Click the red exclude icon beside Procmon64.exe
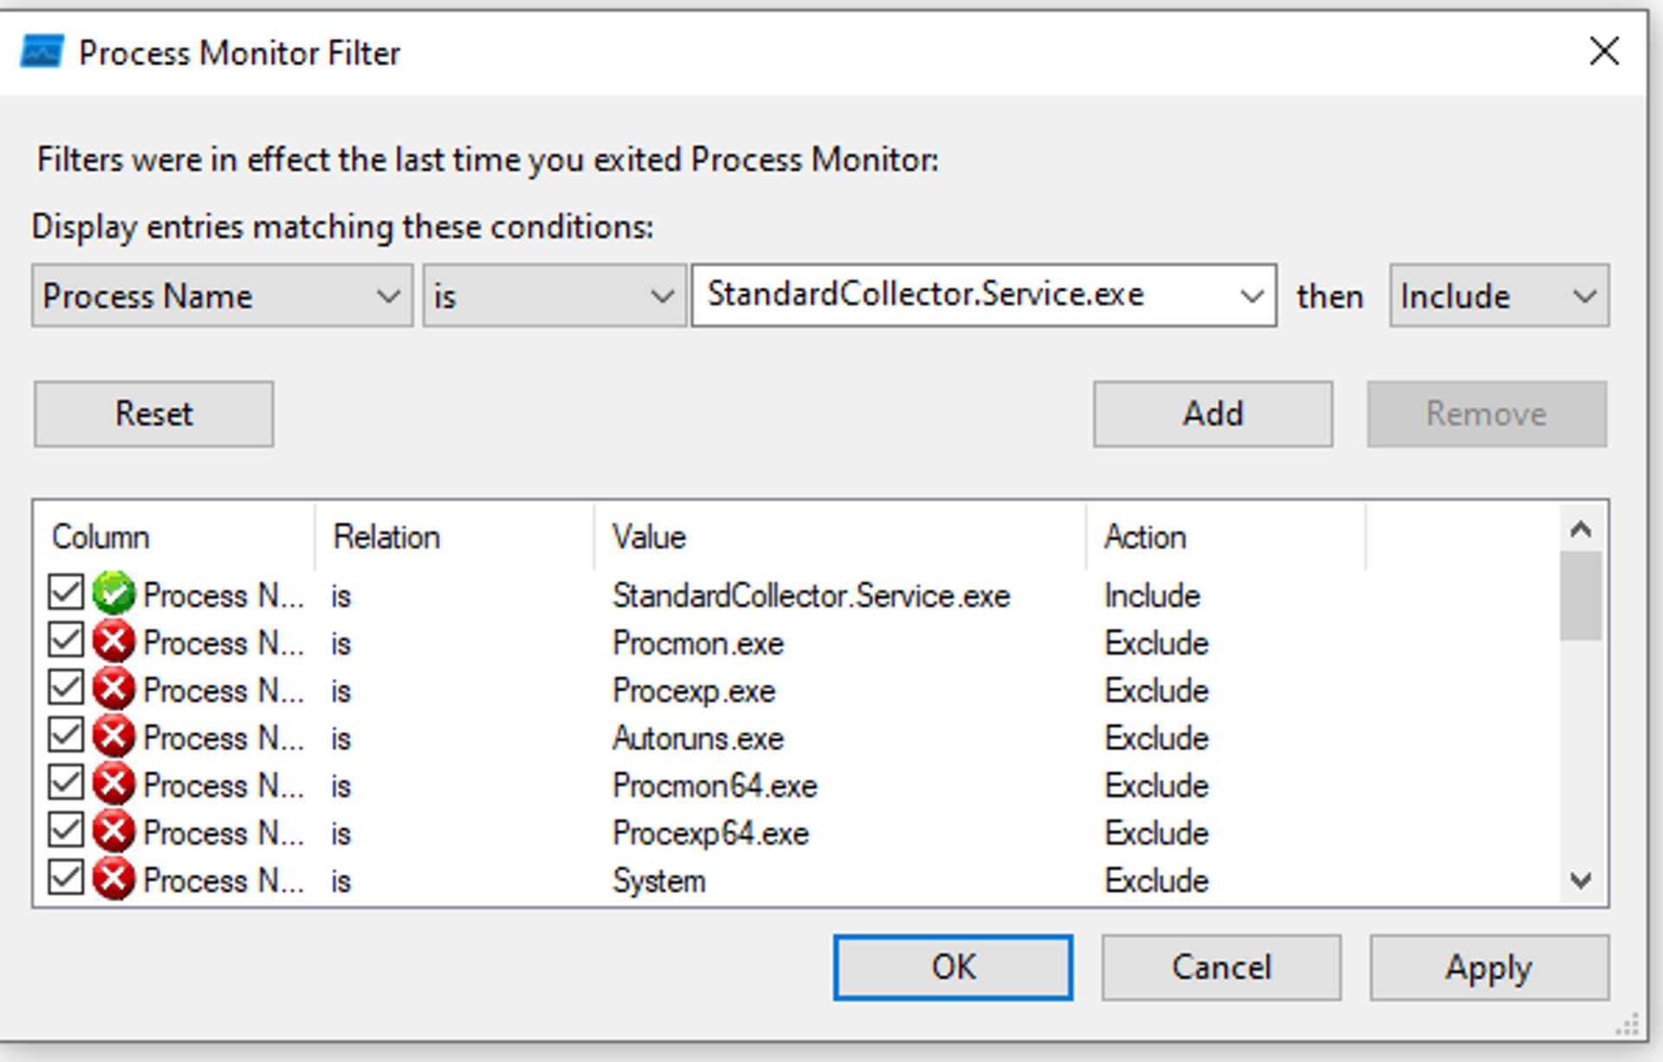 pyautogui.click(x=113, y=785)
